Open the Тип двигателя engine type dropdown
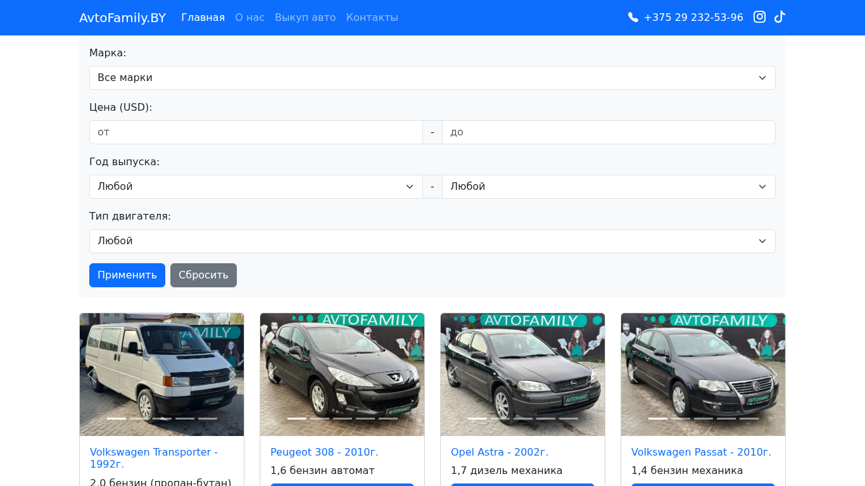The width and height of the screenshot is (865, 486). pyautogui.click(x=432, y=241)
